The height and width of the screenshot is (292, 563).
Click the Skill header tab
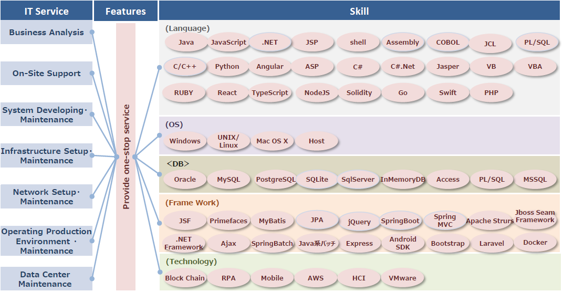pos(359,11)
